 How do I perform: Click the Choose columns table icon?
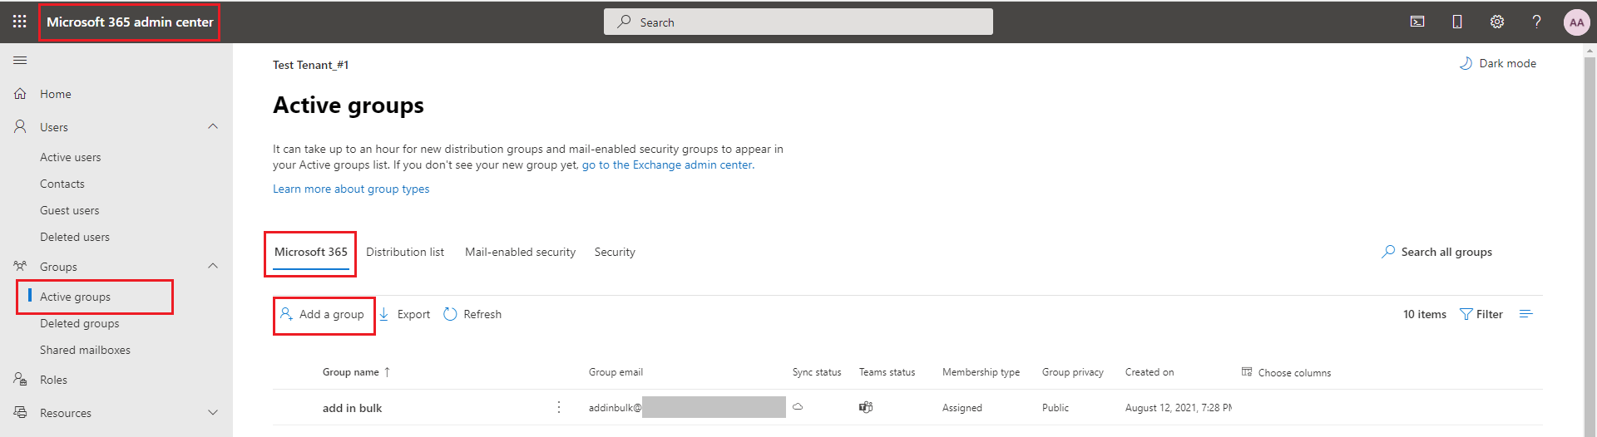point(1247,371)
